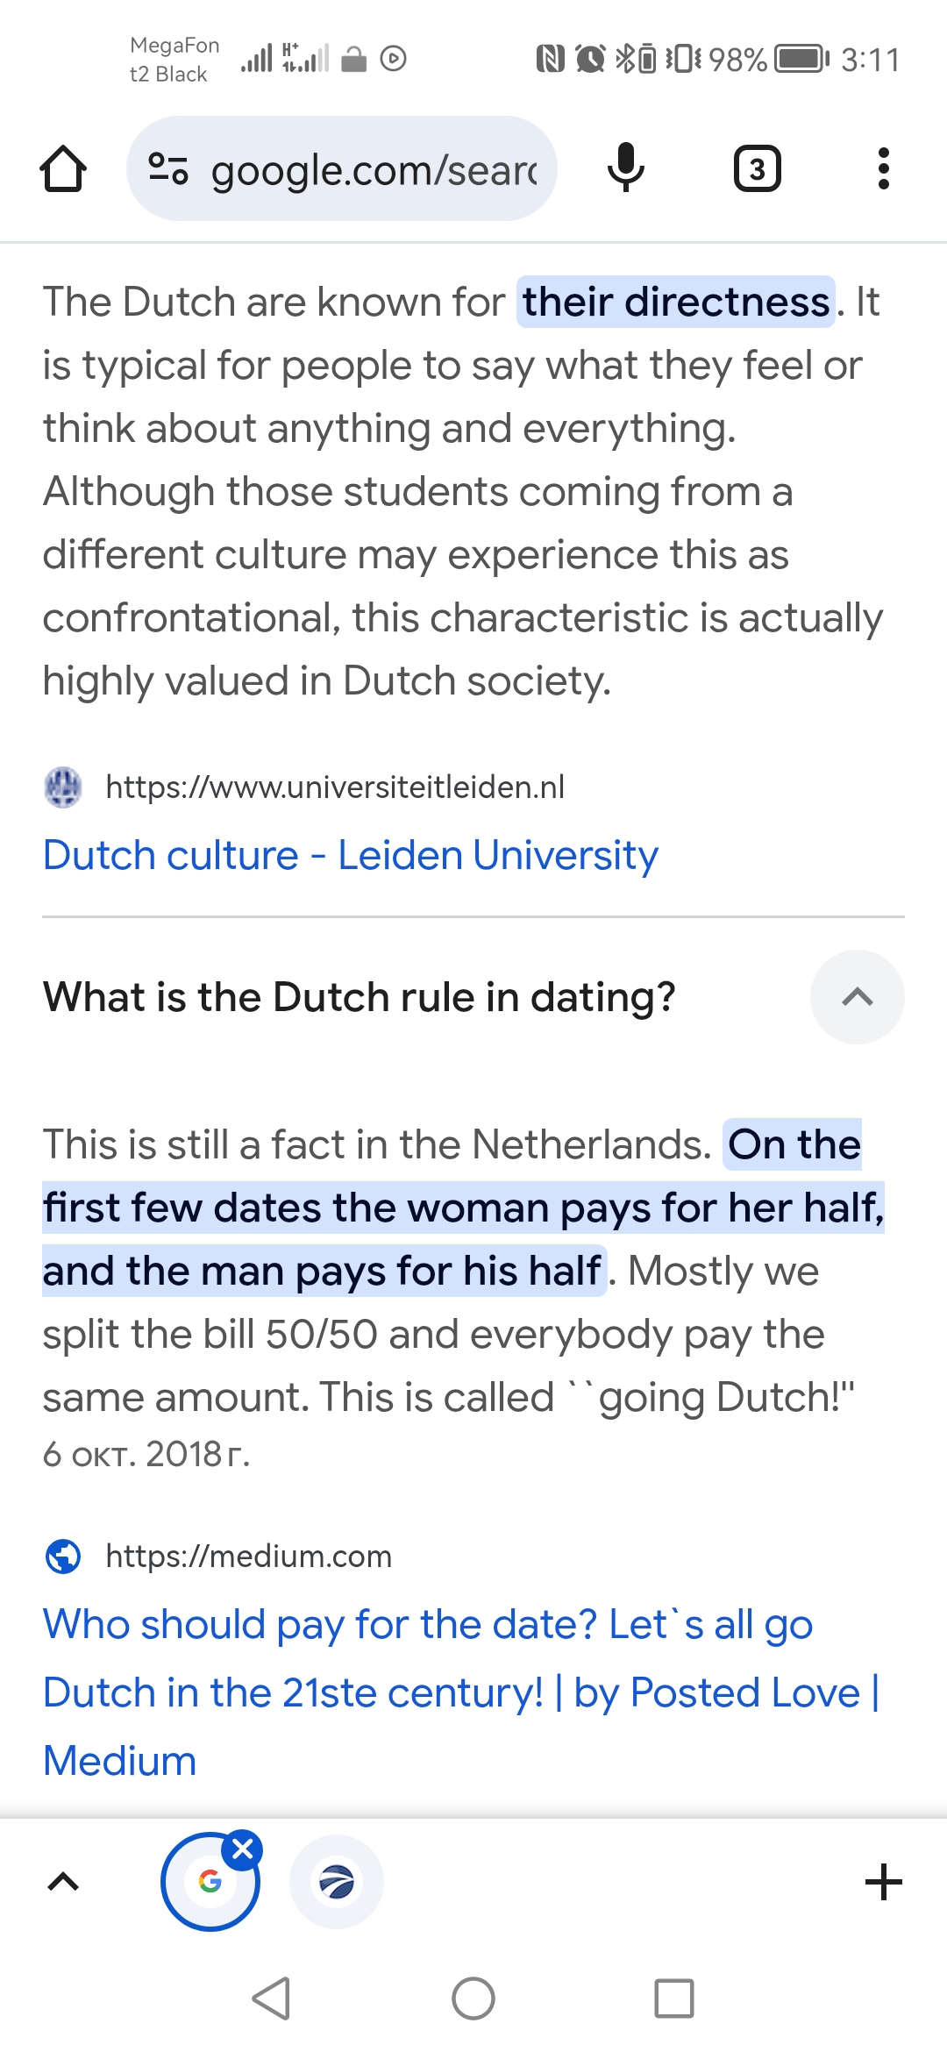Expand the bottom tab strip chevron

click(x=63, y=1882)
